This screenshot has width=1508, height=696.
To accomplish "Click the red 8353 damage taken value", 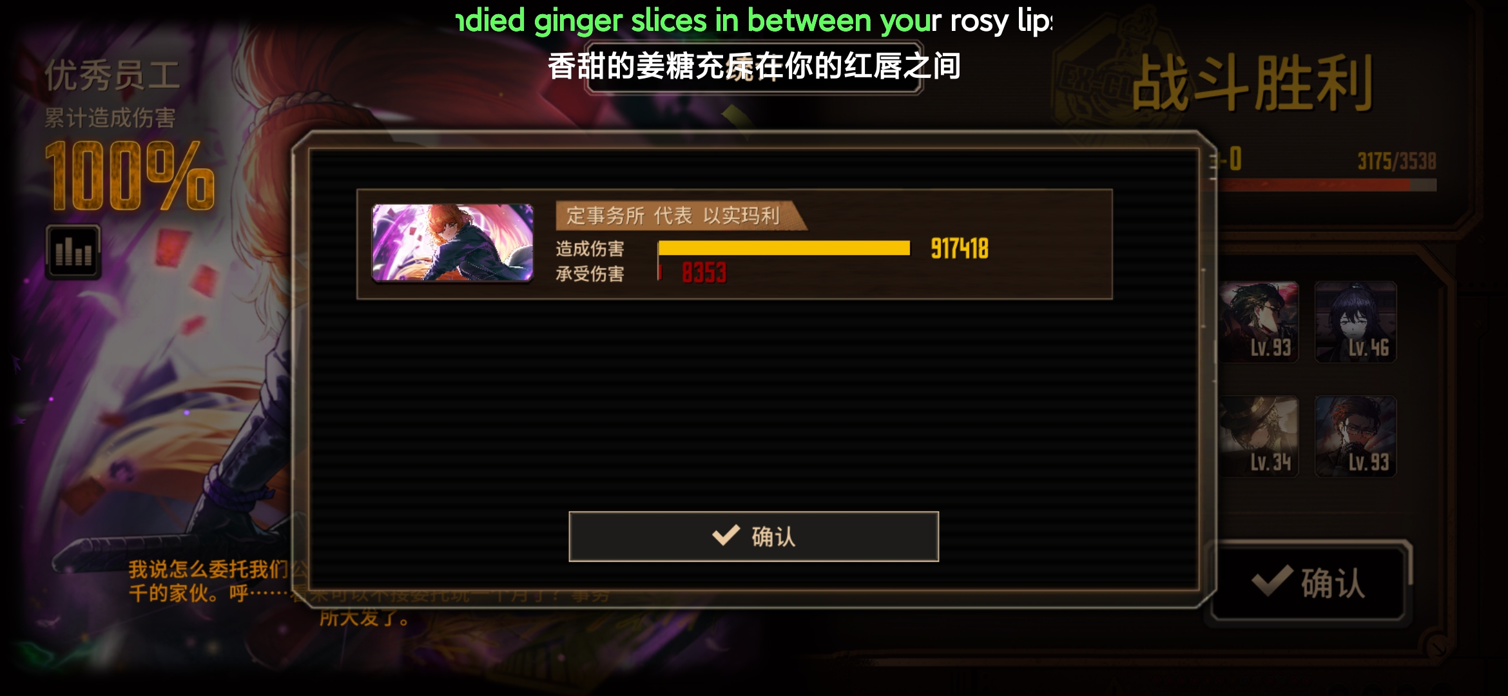I will point(704,273).
